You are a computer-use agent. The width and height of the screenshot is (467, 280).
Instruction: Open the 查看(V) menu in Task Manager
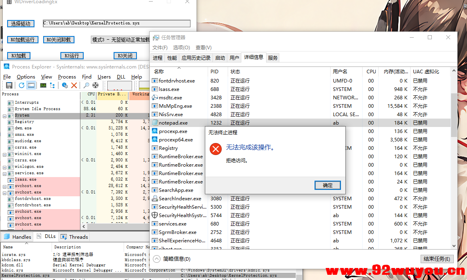click(x=203, y=47)
